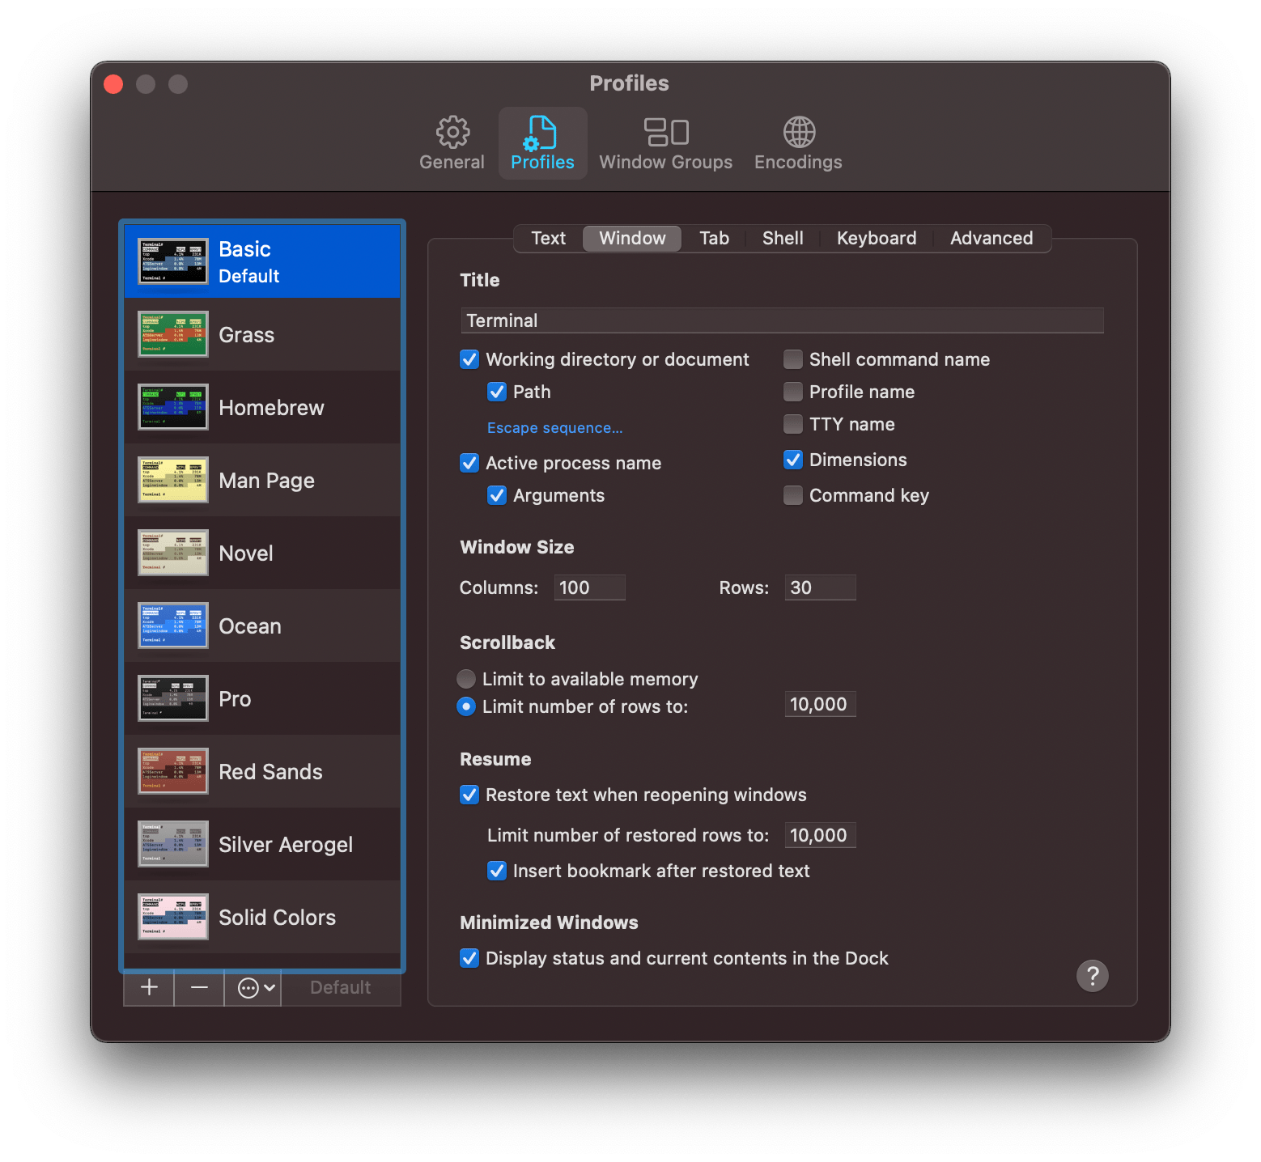
Task: Toggle the Dimensions checkbox
Action: [x=792, y=460]
